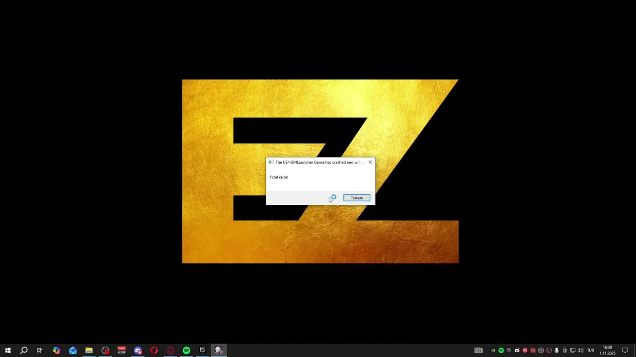This screenshot has width=636, height=357.
Task: Open Outlook from the taskbar
Action: 73,351
